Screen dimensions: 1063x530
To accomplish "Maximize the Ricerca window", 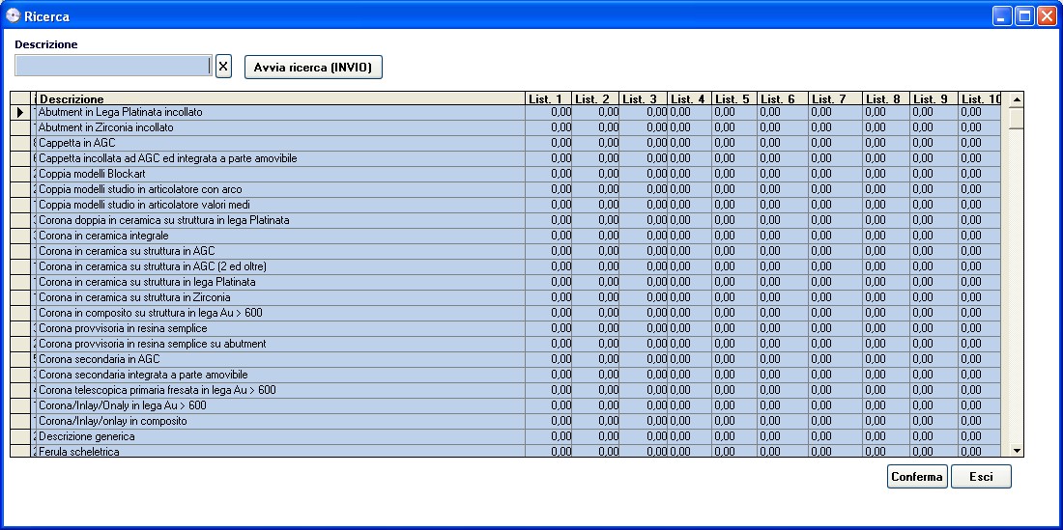I will coord(1025,16).
